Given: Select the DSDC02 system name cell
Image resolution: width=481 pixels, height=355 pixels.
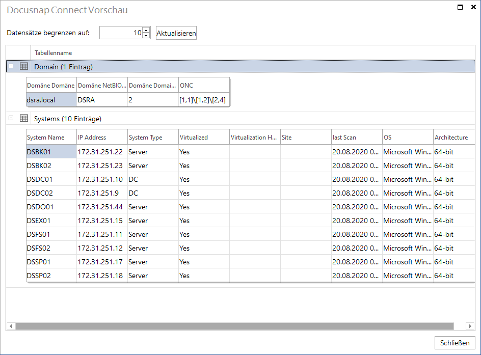Looking at the screenshot, I should pos(51,193).
